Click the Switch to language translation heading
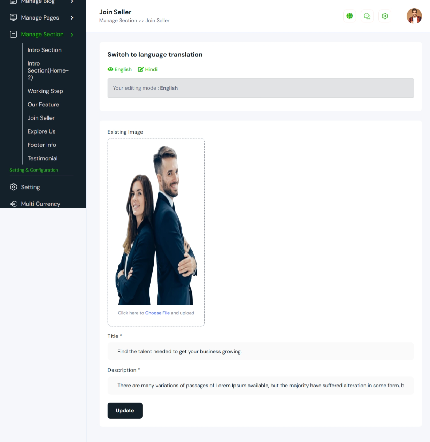This screenshot has width=430, height=442. click(x=155, y=55)
